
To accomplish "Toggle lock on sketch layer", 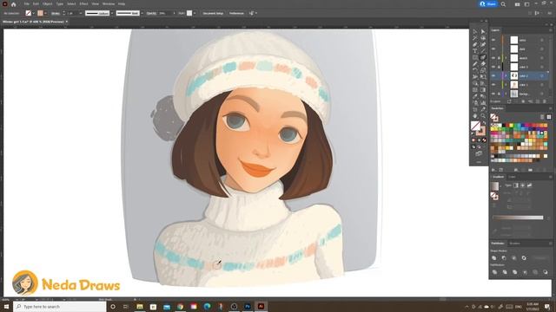I will click(x=499, y=58).
